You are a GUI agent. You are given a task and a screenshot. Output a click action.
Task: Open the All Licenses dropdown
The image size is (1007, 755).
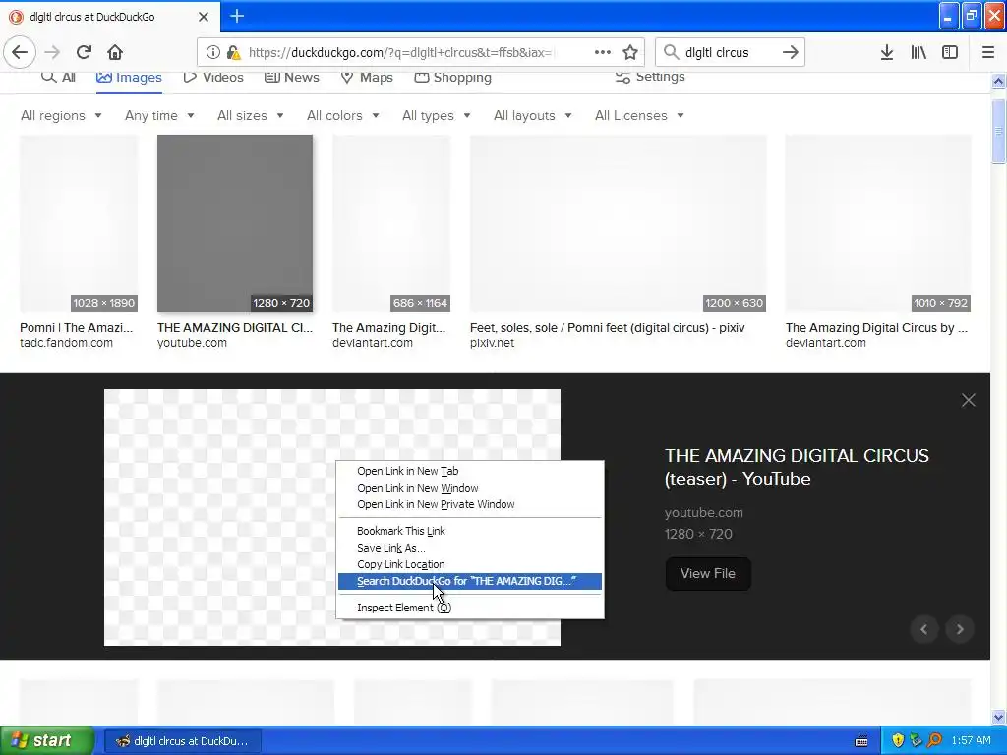tap(639, 116)
